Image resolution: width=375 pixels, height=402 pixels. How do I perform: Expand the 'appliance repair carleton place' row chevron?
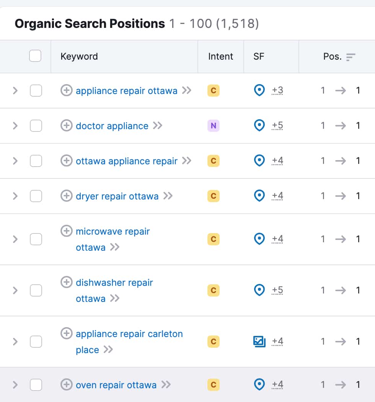click(15, 342)
